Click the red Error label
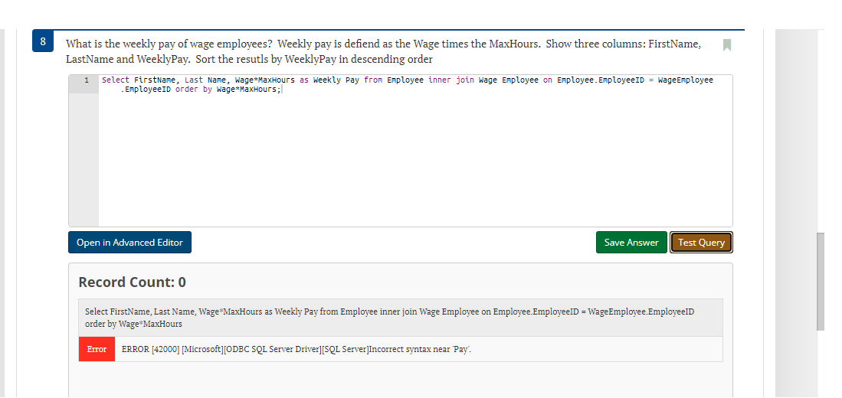The height and width of the screenshot is (398, 842). point(97,349)
